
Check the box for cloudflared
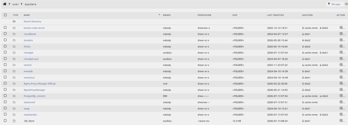(x=5, y=34)
